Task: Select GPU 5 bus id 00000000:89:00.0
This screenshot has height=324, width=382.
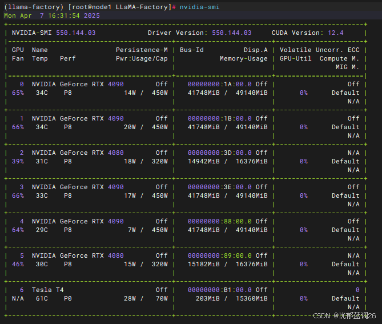Action: (220, 256)
